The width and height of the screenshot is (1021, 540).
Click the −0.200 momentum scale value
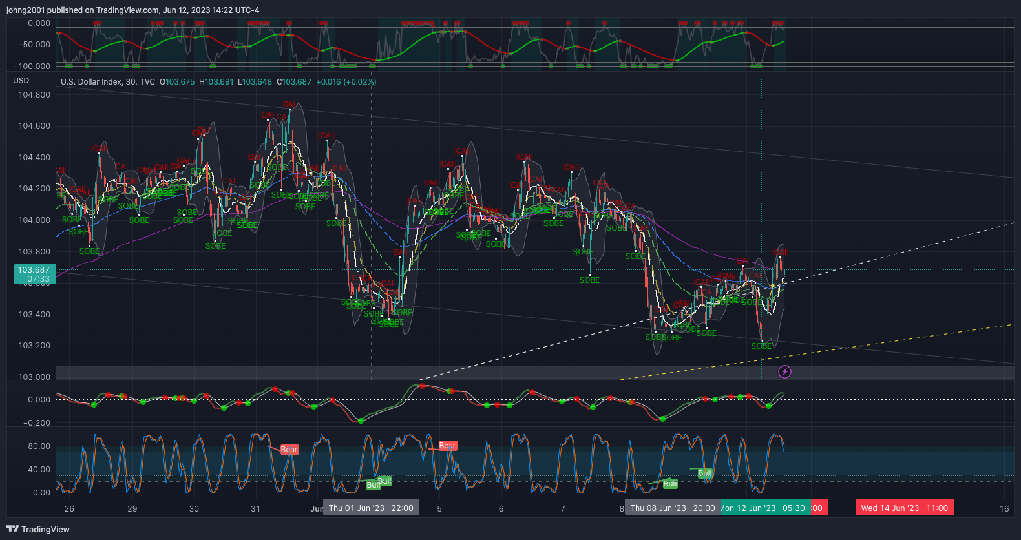coord(36,423)
